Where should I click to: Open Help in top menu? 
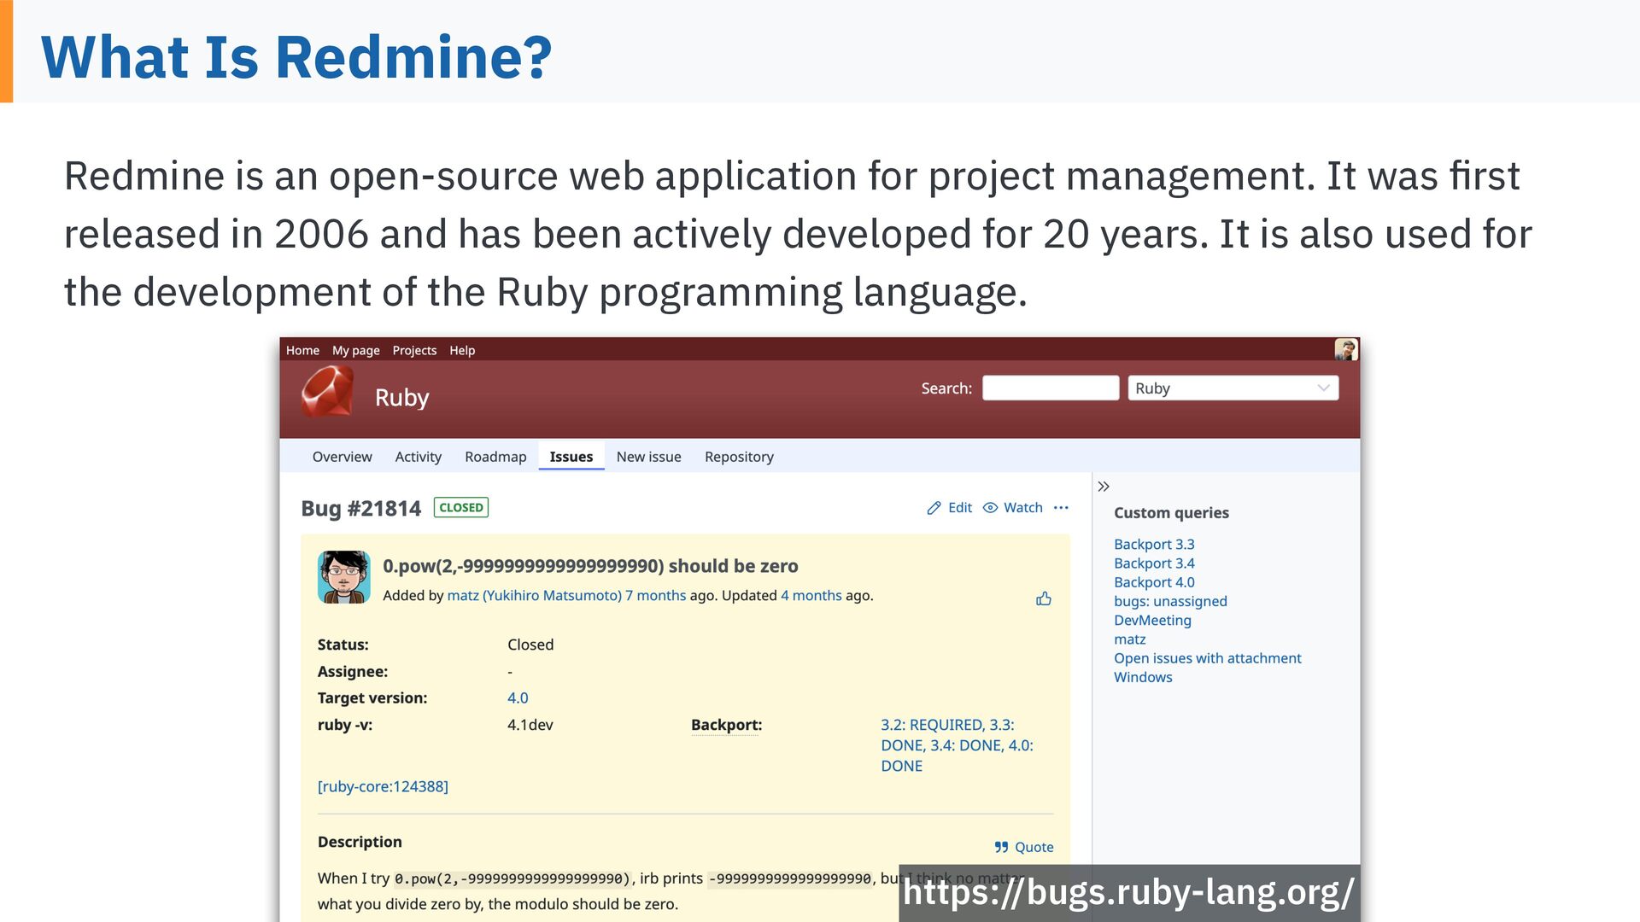(462, 350)
